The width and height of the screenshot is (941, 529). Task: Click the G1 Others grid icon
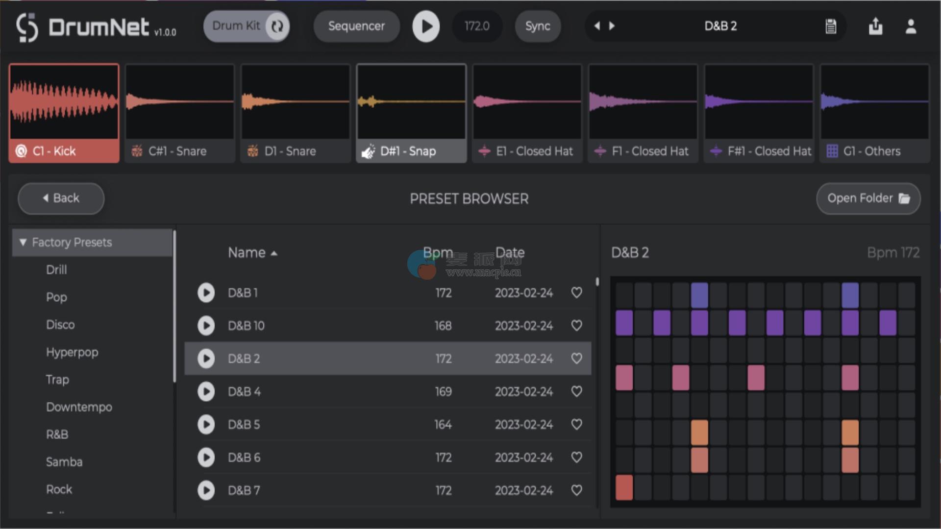pos(832,151)
